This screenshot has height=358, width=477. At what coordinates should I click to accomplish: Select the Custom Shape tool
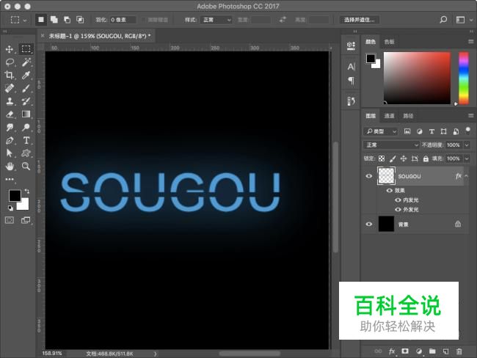coord(26,153)
